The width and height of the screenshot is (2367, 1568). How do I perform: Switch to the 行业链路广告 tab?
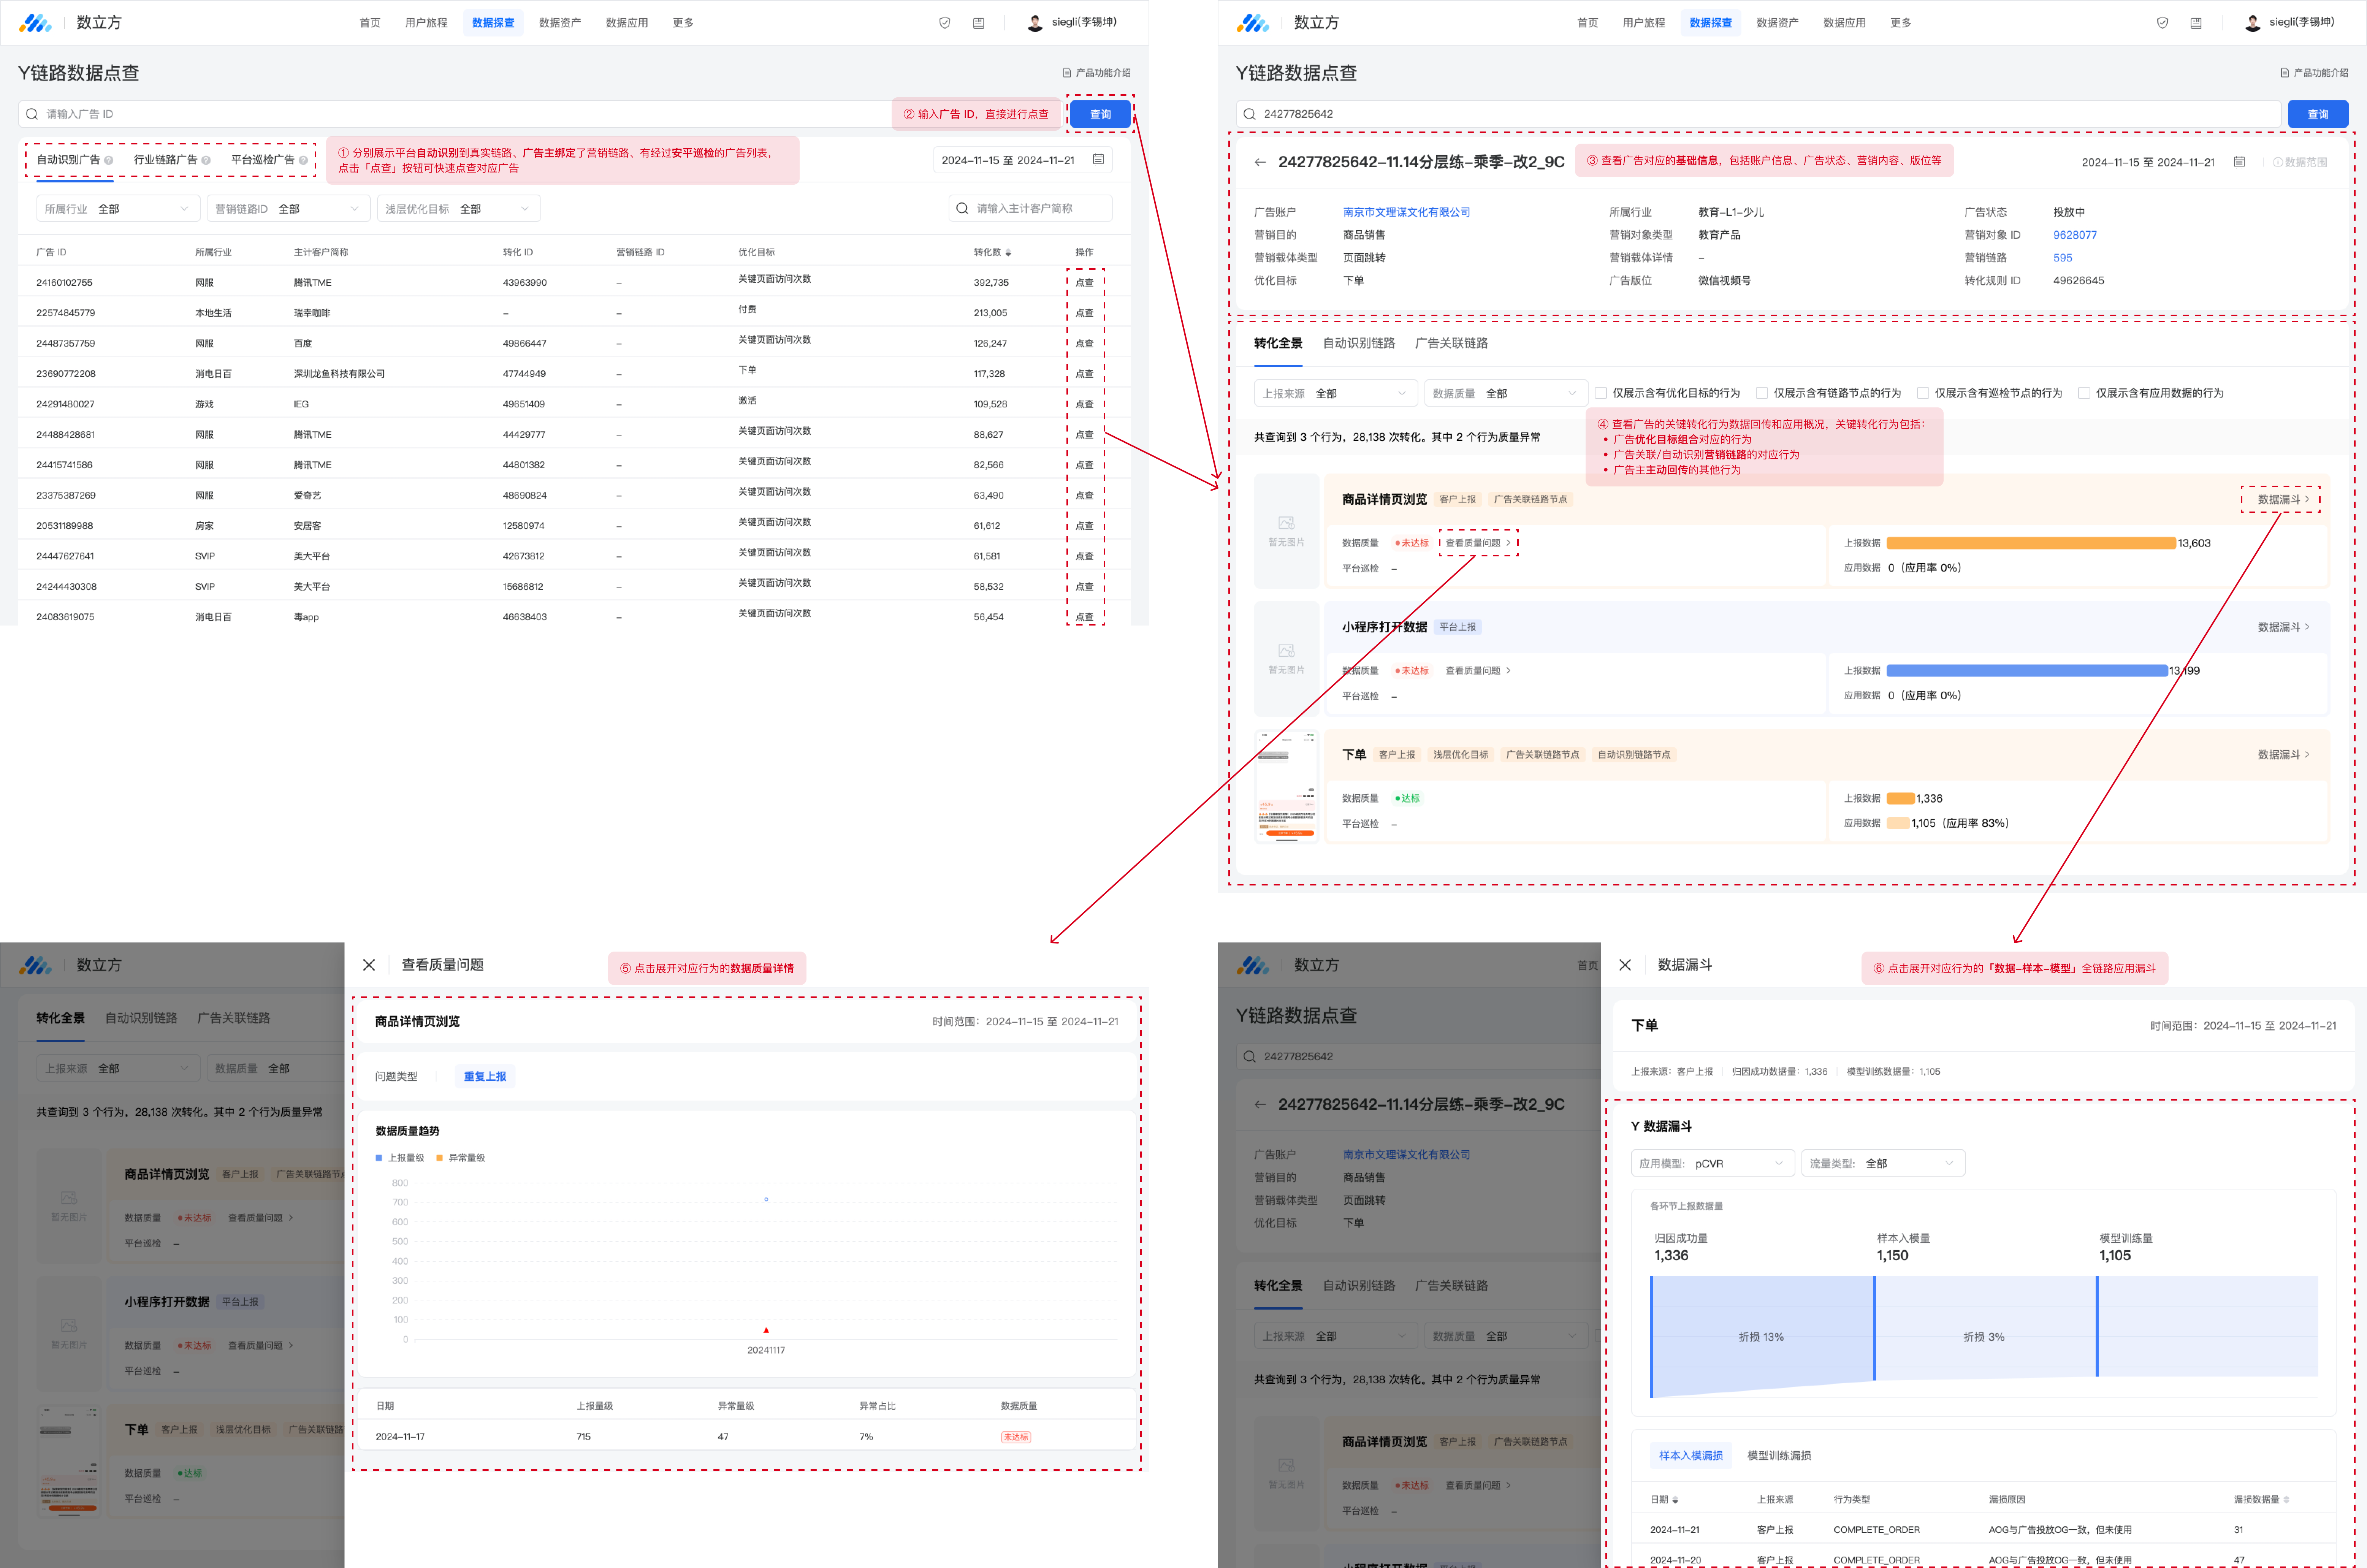click(166, 160)
